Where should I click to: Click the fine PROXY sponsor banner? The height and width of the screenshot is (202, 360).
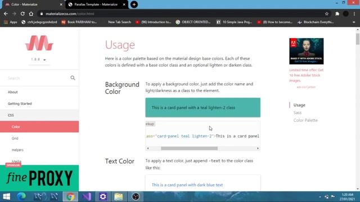(39, 178)
